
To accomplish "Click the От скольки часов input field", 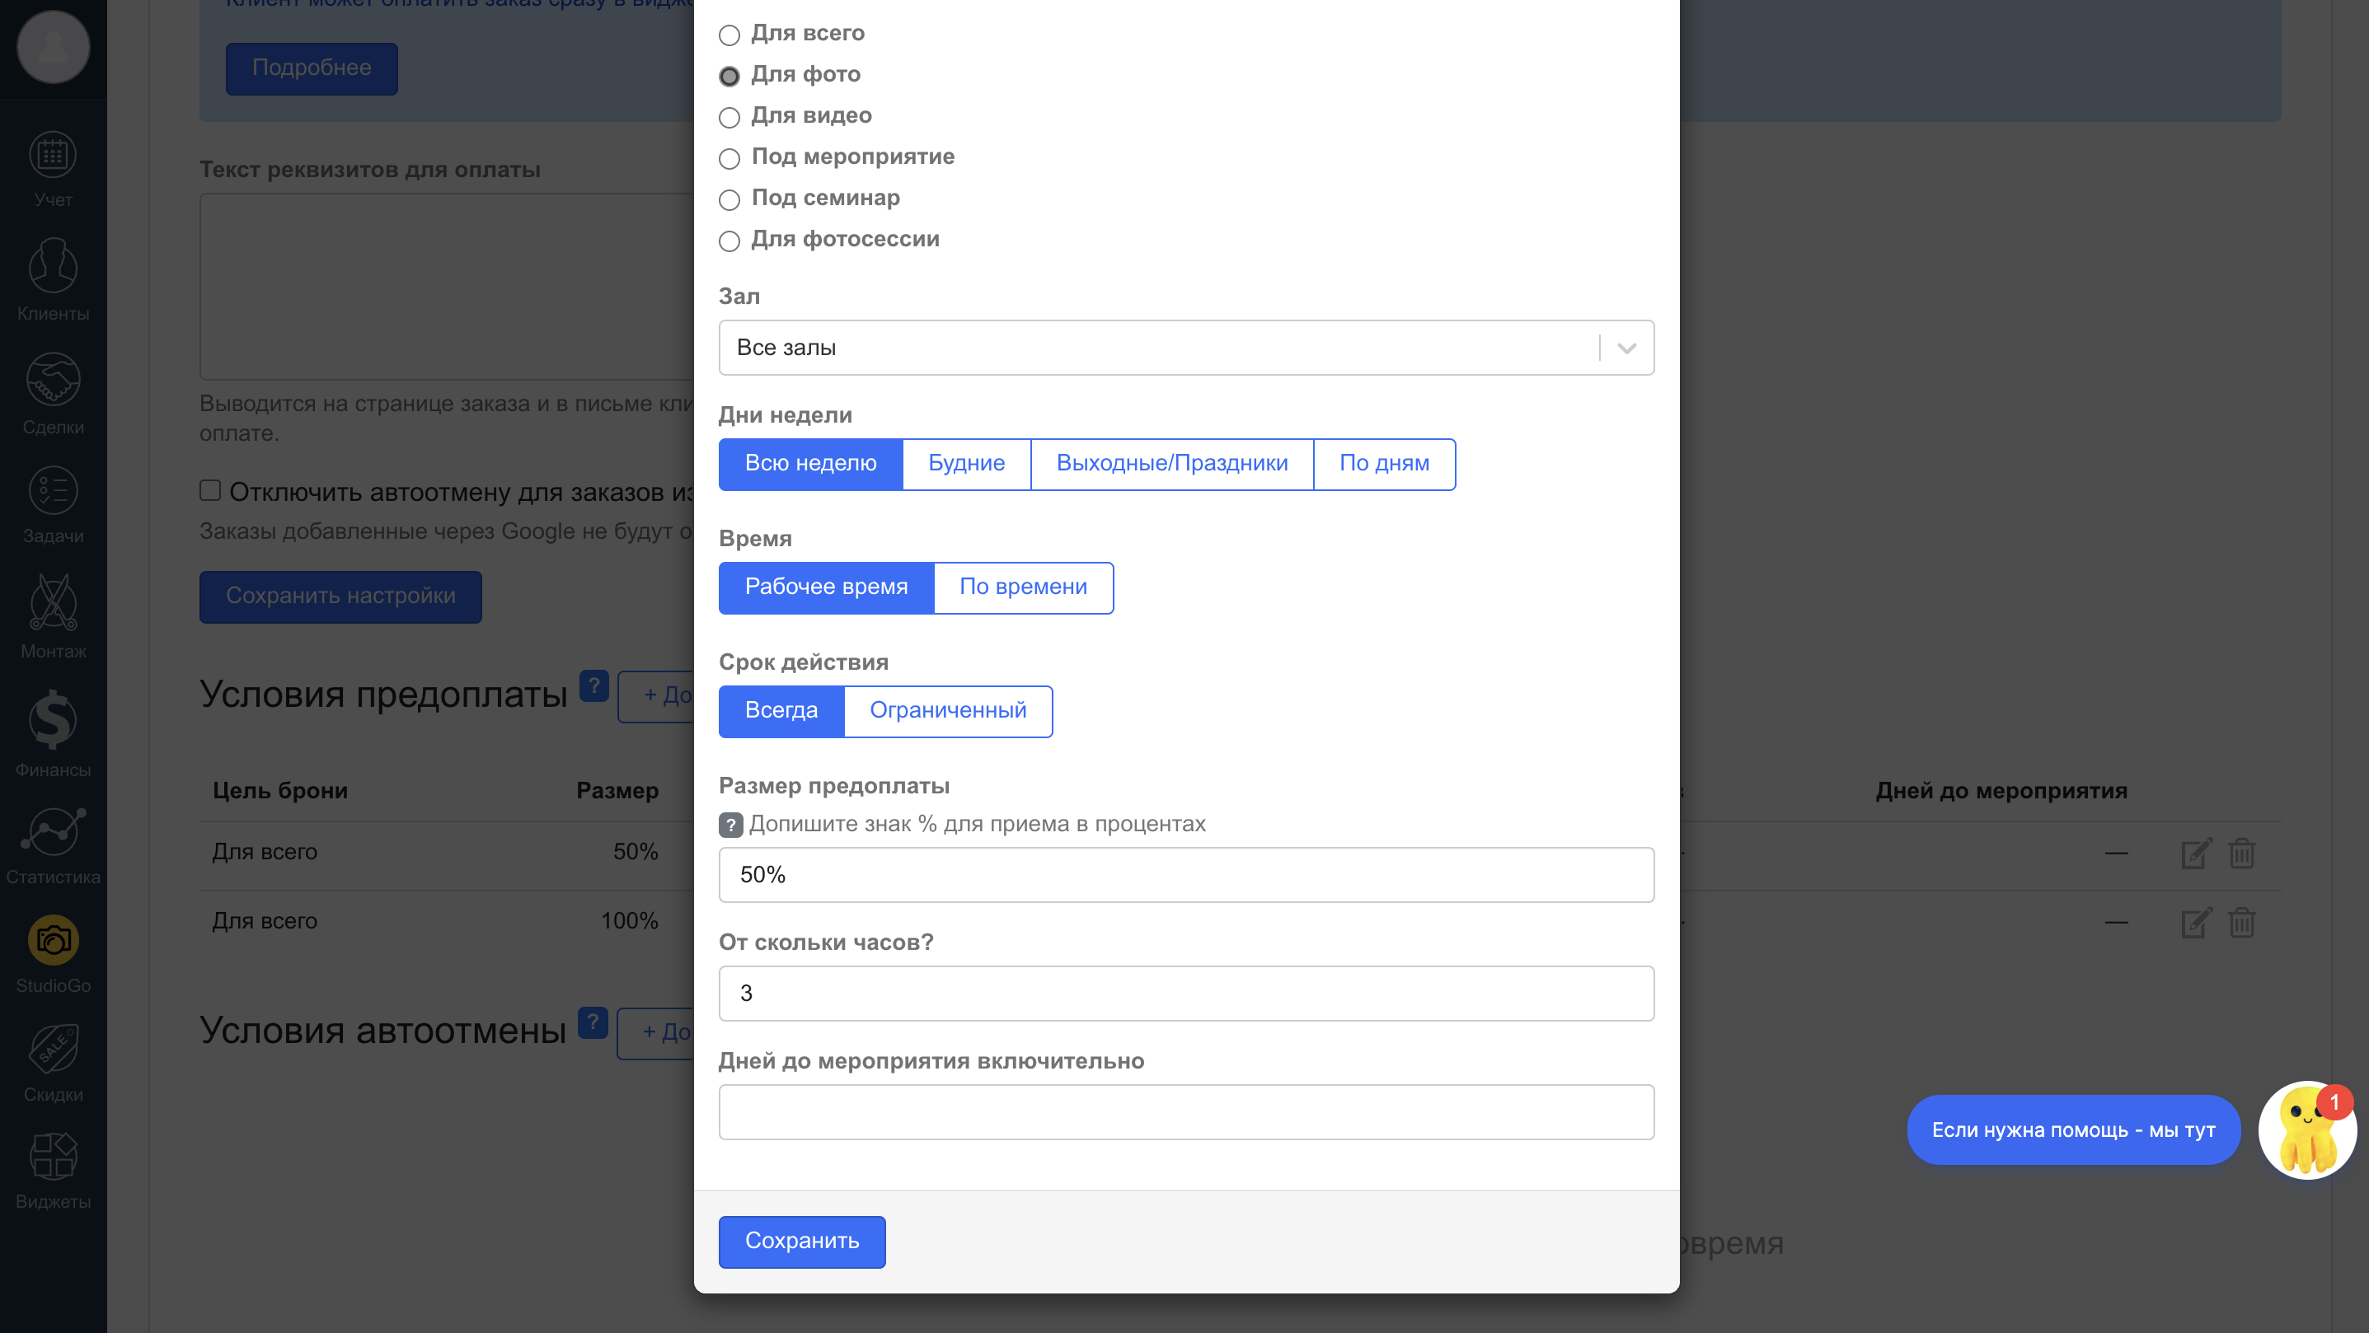I will (1185, 993).
